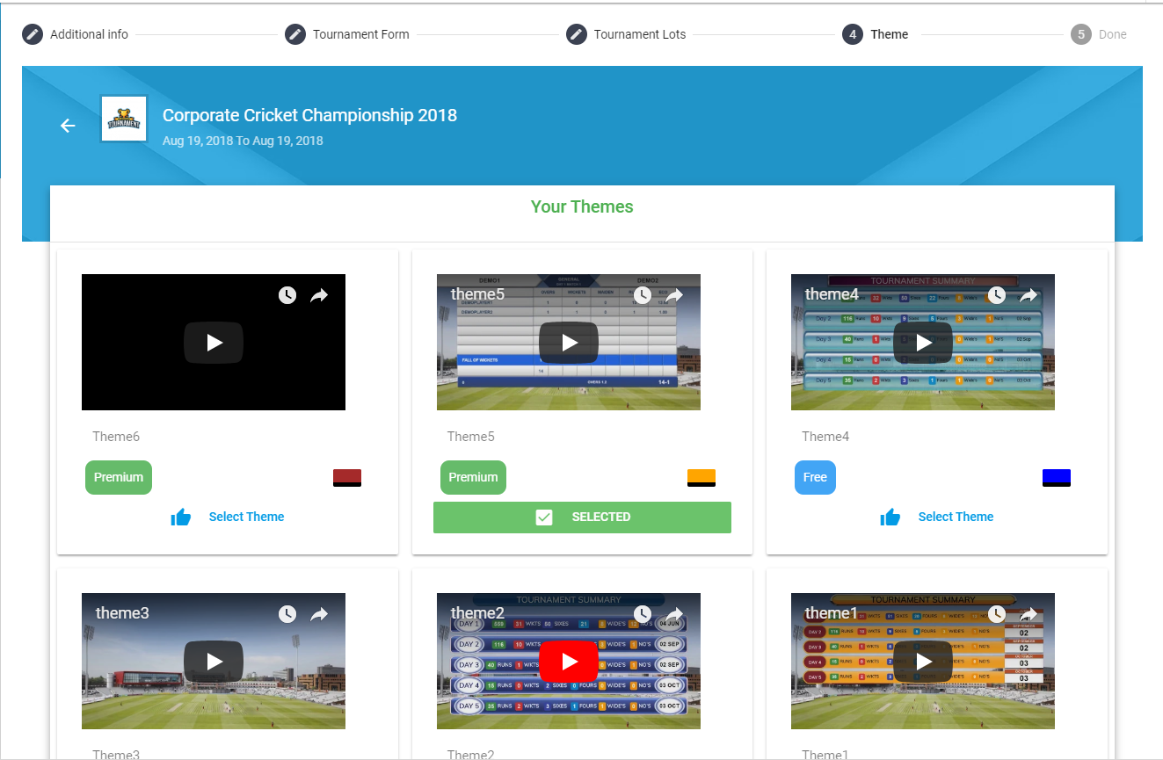The height and width of the screenshot is (760, 1163).
Task: Click share arrow on Theme6 video
Action: tap(319, 295)
